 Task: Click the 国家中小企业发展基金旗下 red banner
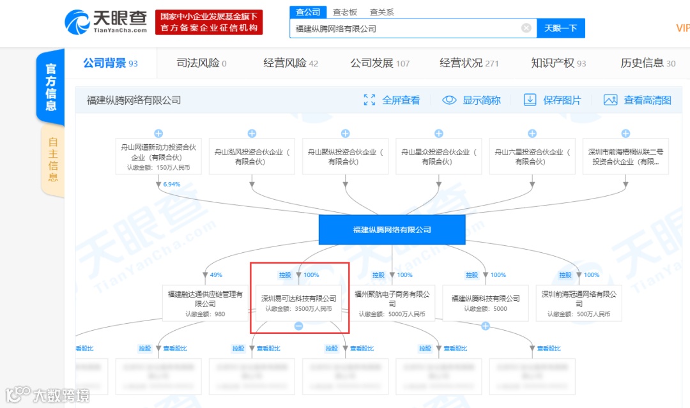(x=209, y=22)
